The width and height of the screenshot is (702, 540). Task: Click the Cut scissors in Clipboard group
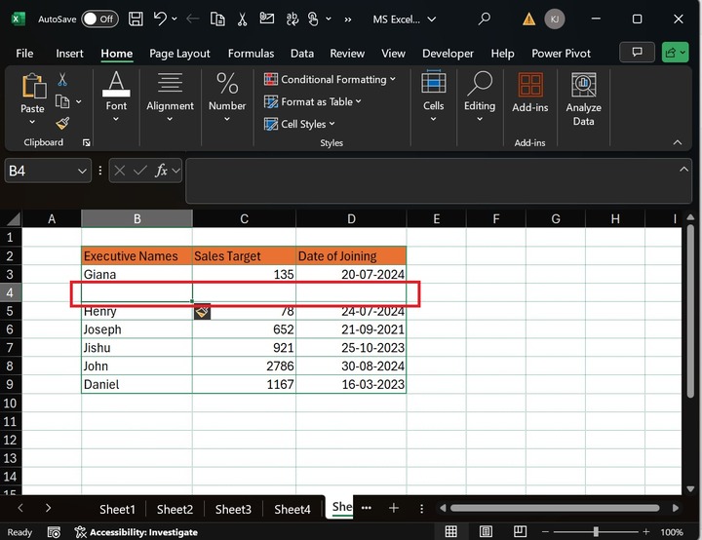click(x=62, y=80)
